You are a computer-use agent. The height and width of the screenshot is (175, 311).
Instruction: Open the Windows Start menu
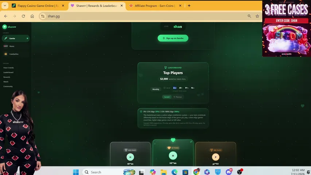click(x=76, y=172)
